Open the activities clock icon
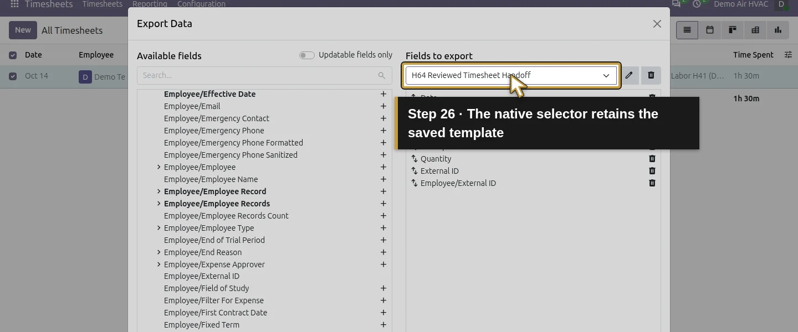The width and height of the screenshot is (798, 332). point(697,3)
